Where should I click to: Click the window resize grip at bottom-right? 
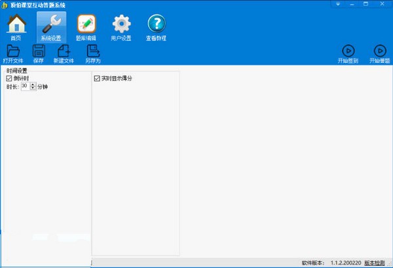(390, 265)
